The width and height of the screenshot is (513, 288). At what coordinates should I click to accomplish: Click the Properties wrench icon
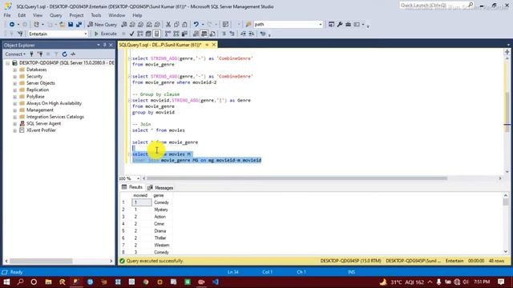pyautogui.click(x=340, y=25)
